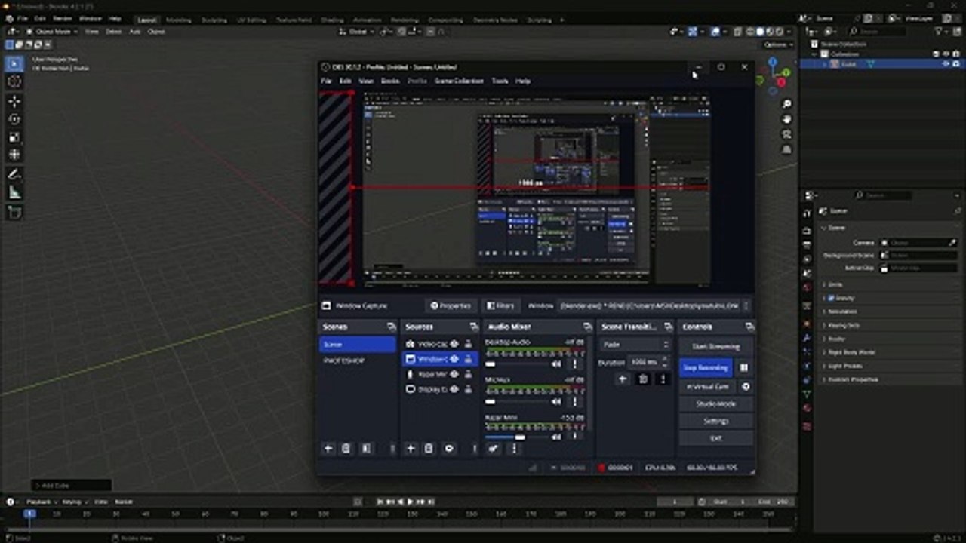Adjust the Mic/Aux volume slider
Image resolution: width=966 pixels, height=543 pixels.
click(x=516, y=401)
